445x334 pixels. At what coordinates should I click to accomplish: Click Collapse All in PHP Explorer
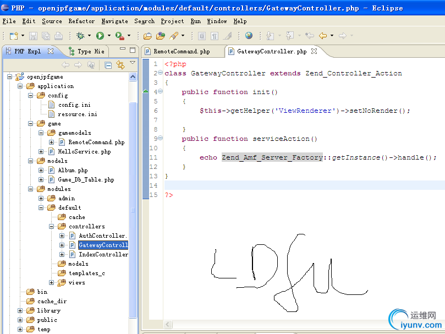pyautogui.click(x=108, y=65)
